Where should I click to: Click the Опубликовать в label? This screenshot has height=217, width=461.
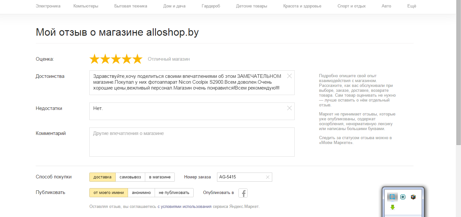tap(218, 193)
